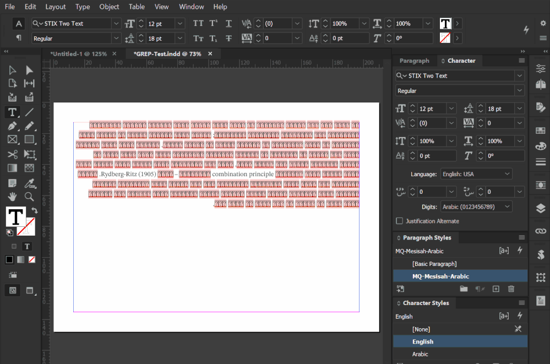The image size is (550, 364).
Task: Create new paragraph style with plus icon
Action: coord(495,289)
